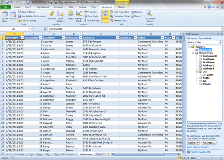Open Verify Map for Export link

(x=198, y=147)
